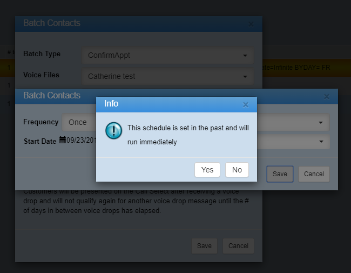The height and width of the screenshot is (273, 351).
Task: Select the yellow highlighted BYDAY= FR row
Action: point(302,67)
